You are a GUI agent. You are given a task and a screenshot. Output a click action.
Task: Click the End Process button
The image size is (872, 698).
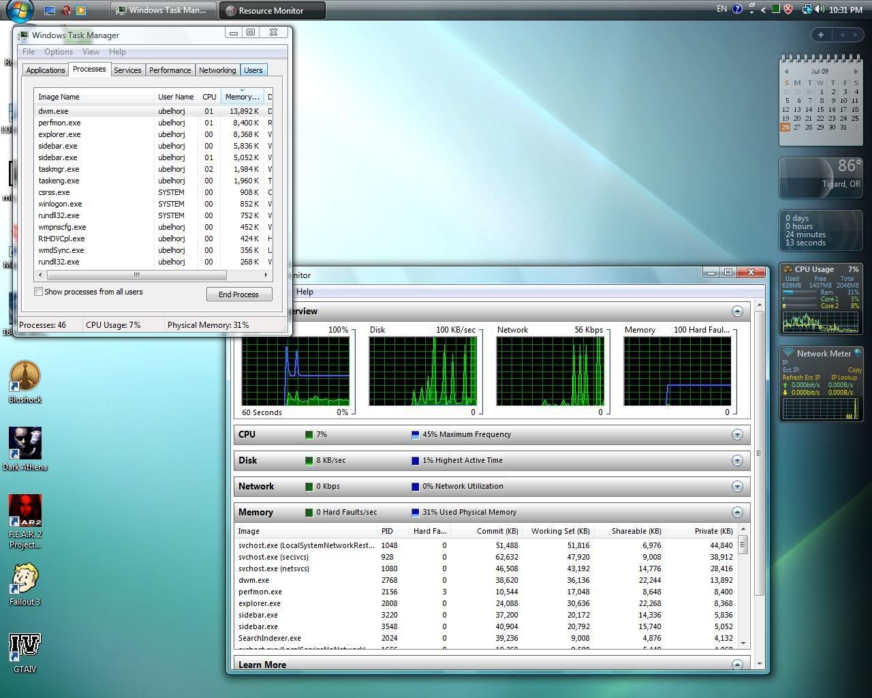[238, 294]
